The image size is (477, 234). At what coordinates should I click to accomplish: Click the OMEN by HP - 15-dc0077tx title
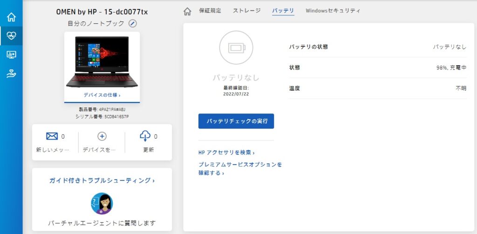click(102, 12)
